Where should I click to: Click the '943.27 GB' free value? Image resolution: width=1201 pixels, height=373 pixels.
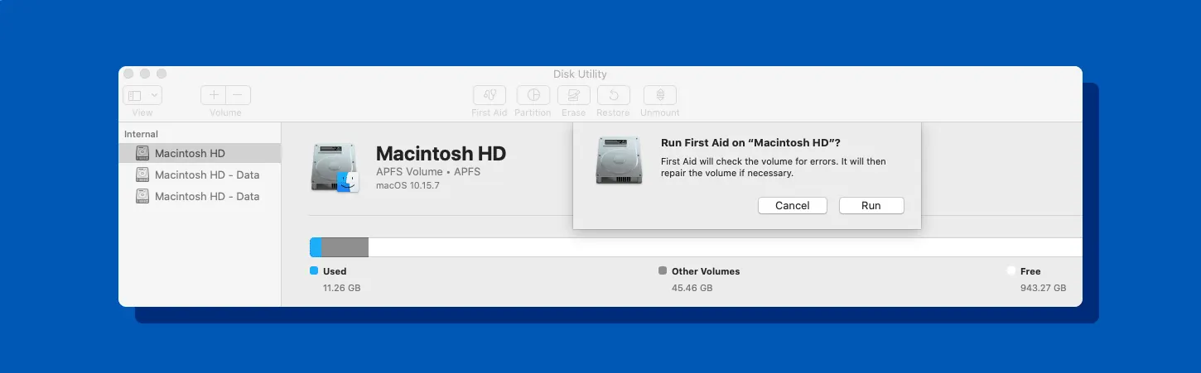(x=1043, y=288)
